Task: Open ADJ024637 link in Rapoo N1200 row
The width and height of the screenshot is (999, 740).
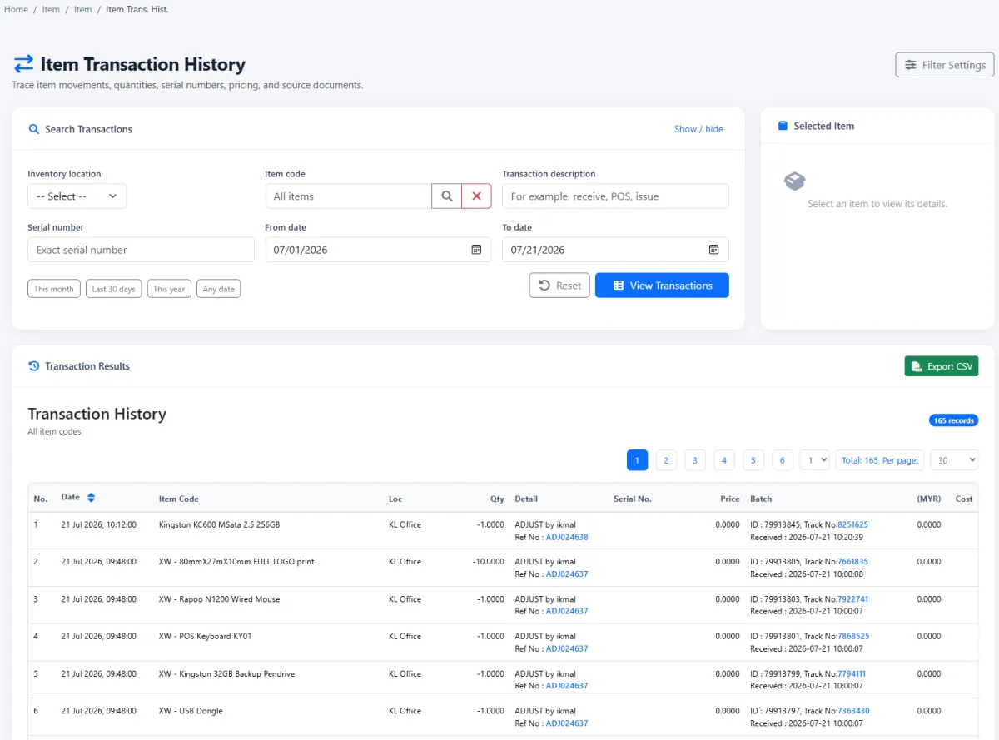Action: click(x=567, y=611)
